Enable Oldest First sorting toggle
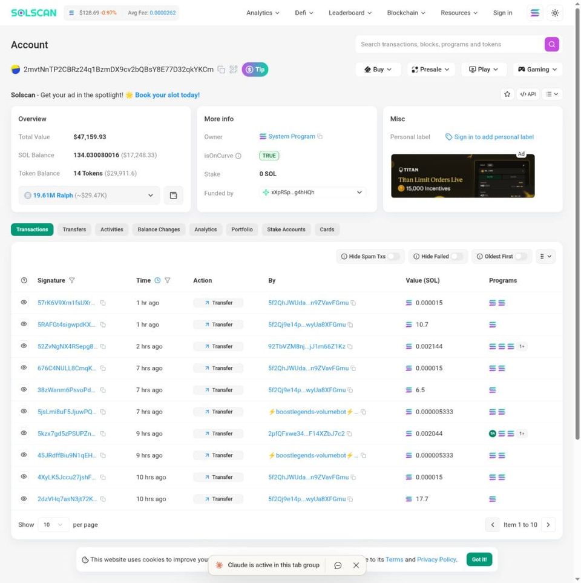581x583 pixels. [x=524, y=256]
